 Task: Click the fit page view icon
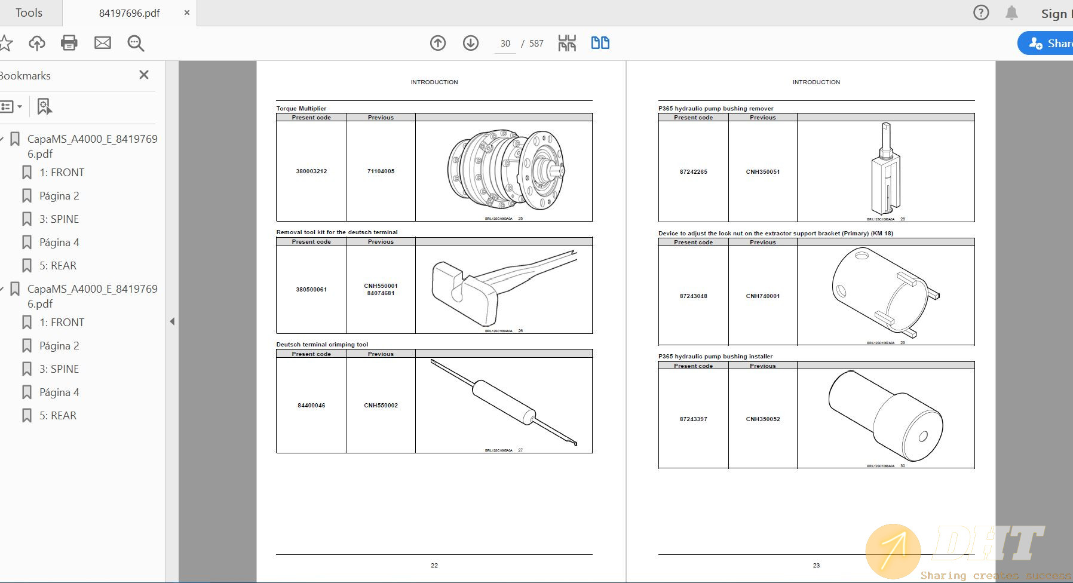pyautogui.click(x=567, y=43)
